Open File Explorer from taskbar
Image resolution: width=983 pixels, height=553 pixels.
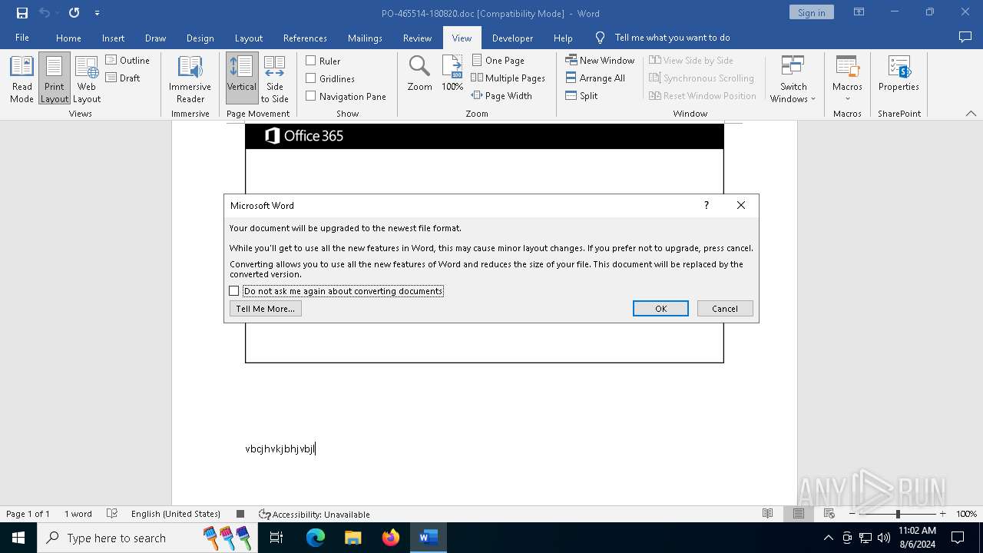coord(352,538)
